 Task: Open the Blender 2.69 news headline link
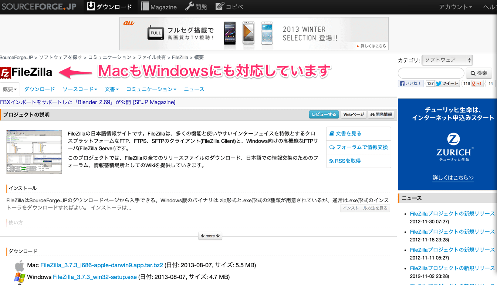(x=88, y=102)
